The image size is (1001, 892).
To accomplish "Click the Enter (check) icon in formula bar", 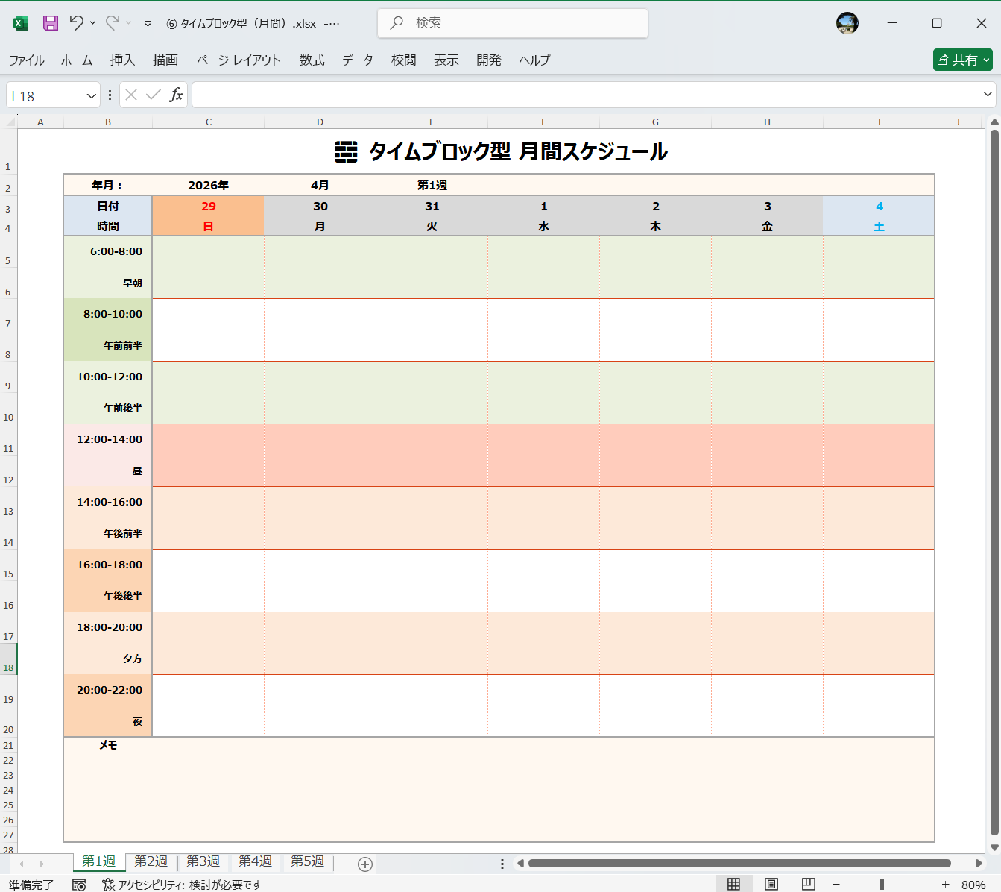I will pyautogui.click(x=153, y=95).
